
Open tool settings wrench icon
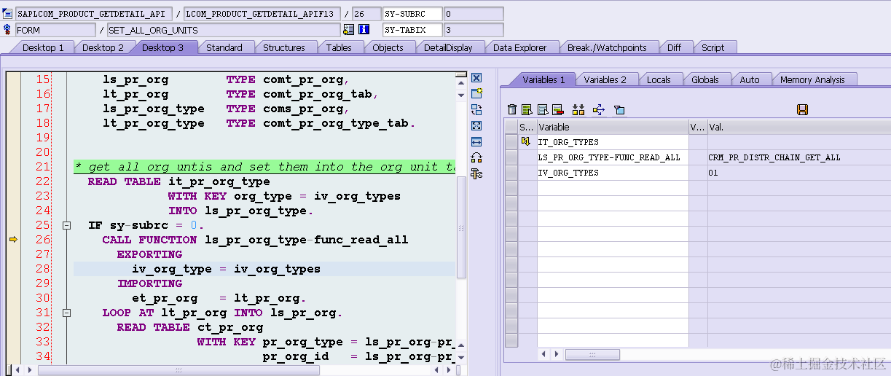476,173
